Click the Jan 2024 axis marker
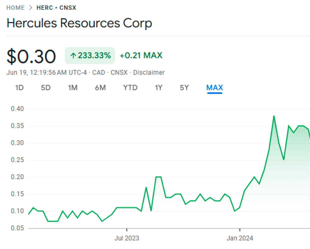 click(x=240, y=238)
